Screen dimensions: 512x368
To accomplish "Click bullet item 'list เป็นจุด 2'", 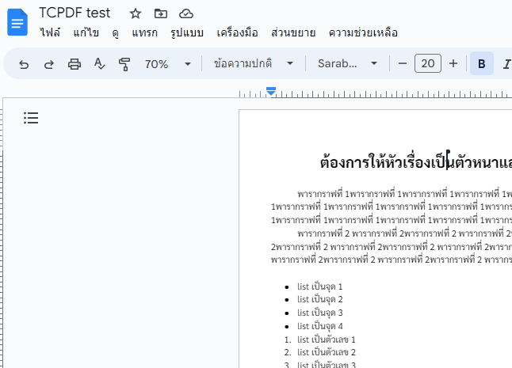I will coord(319,299).
